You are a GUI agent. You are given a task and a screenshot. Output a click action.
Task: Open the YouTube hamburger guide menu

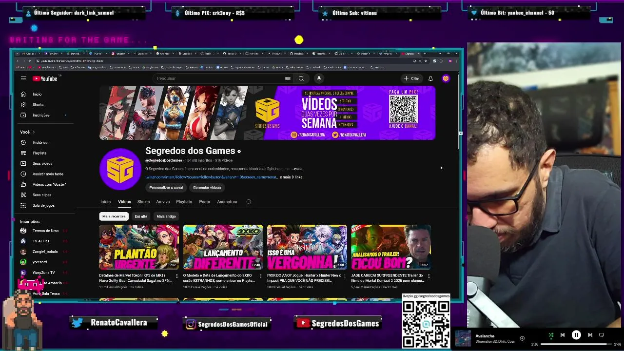tap(23, 78)
